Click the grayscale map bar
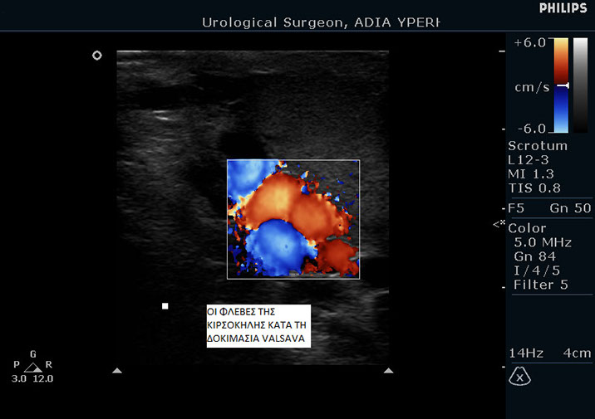 pos(581,85)
